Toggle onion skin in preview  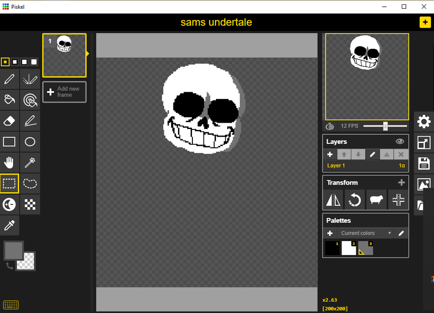[330, 126]
